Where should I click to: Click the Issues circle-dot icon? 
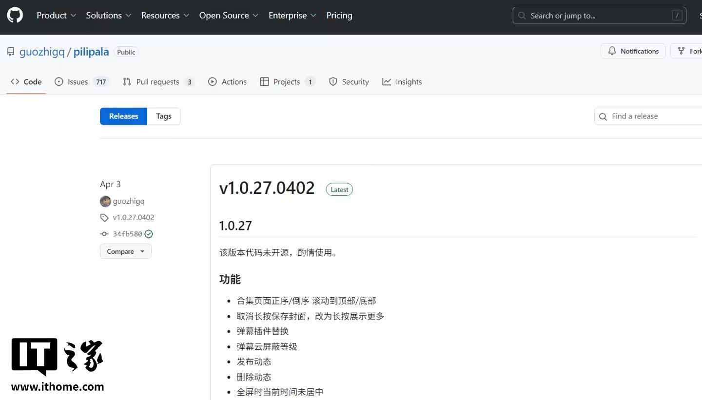59,82
